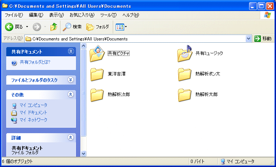The width and height of the screenshot is (276, 167).
Task: Expand the address bar dropdown
Action: (x=248, y=39)
